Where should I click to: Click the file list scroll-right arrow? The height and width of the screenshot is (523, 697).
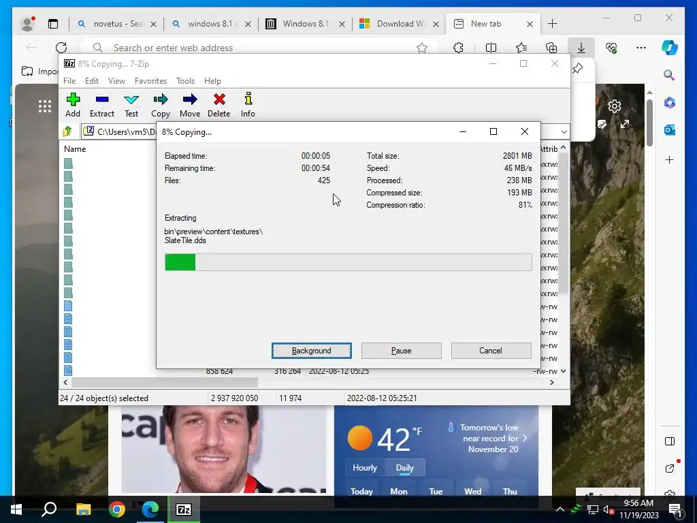click(551, 383)
